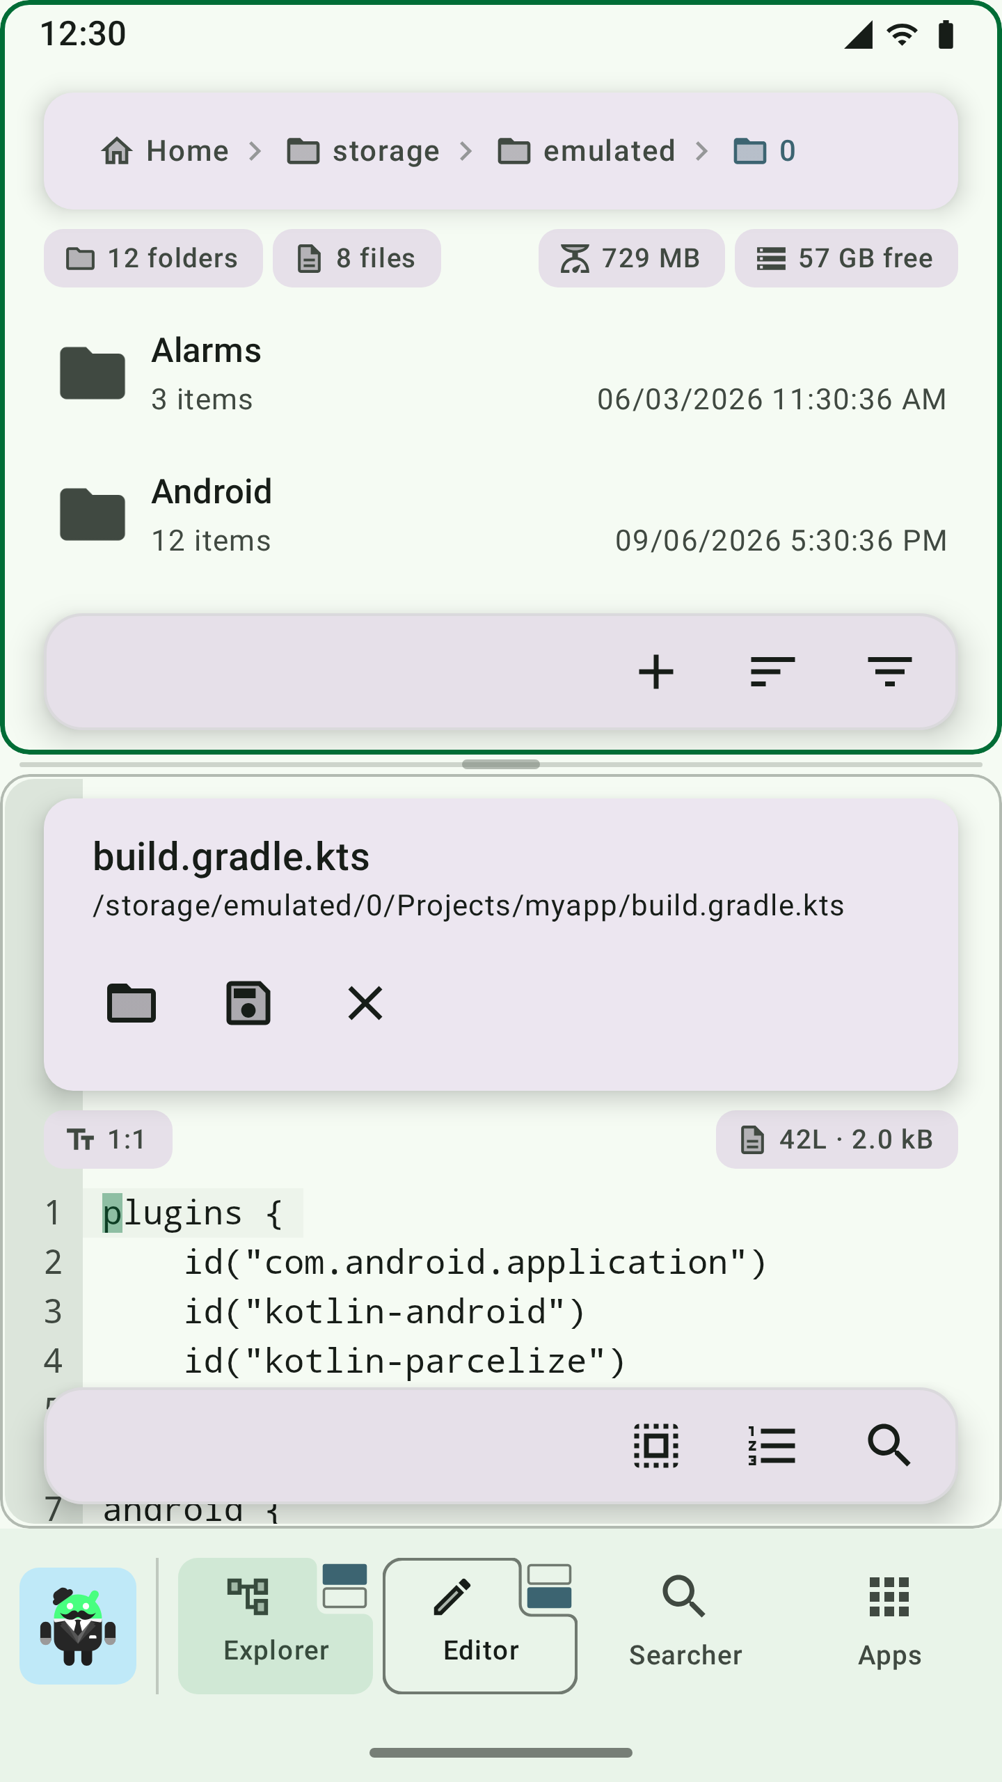Image resolution: width=1002 pixels, height=1782 pixels.
Task: Click line 3 kotlin-android code
Action: 385,1311
